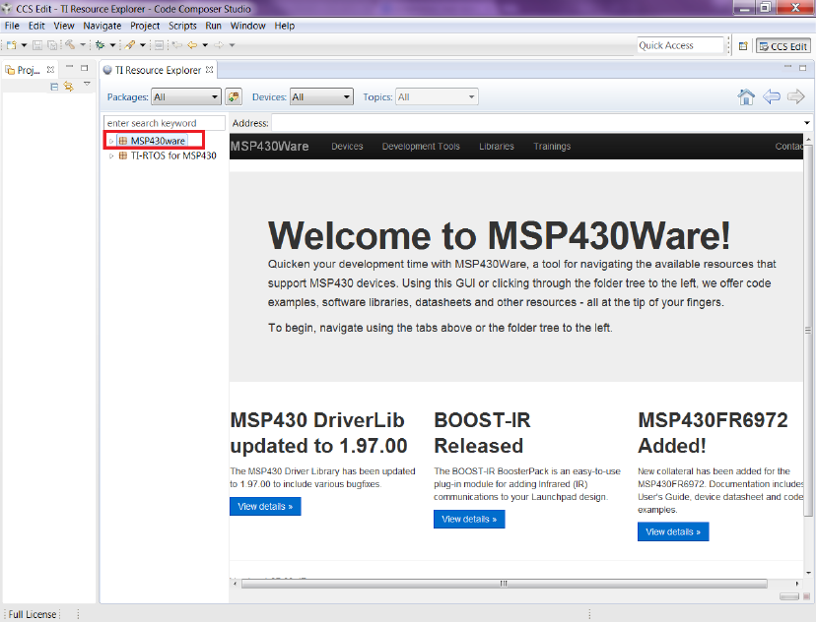Minimize the TI Resource Explorer view

(787, 68)
